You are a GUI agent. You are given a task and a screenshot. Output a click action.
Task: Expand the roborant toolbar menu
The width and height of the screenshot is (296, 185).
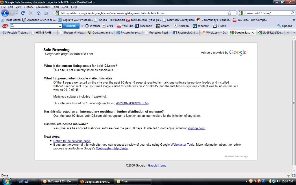click(201, 26)
